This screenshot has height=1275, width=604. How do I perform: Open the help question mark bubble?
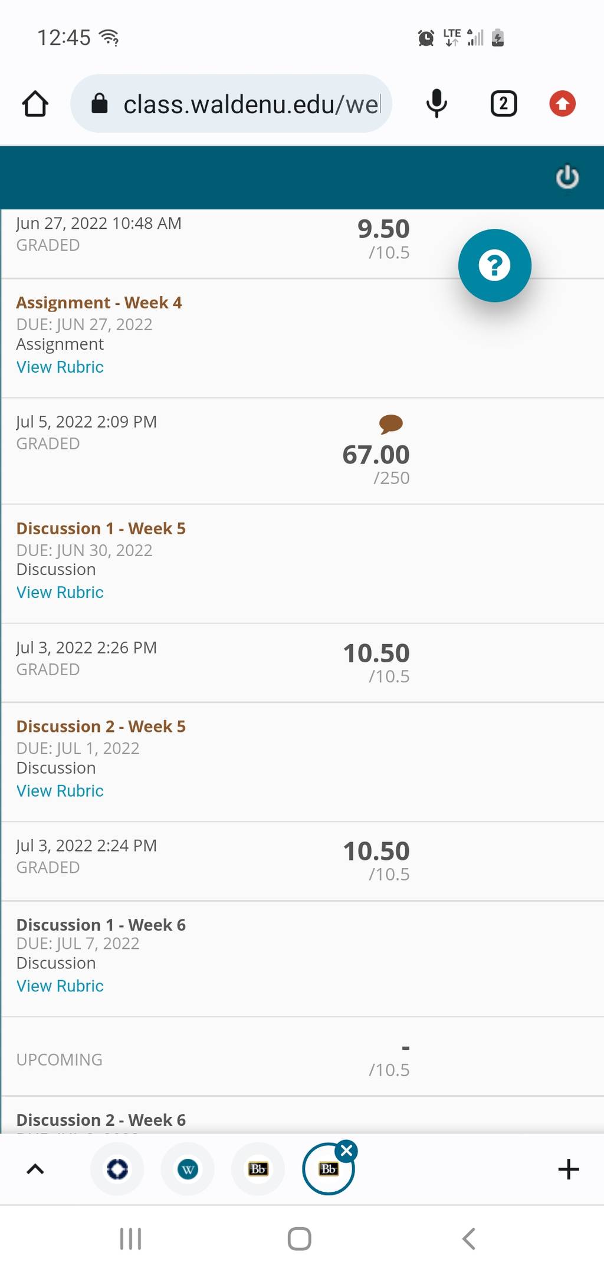point(494,265)
